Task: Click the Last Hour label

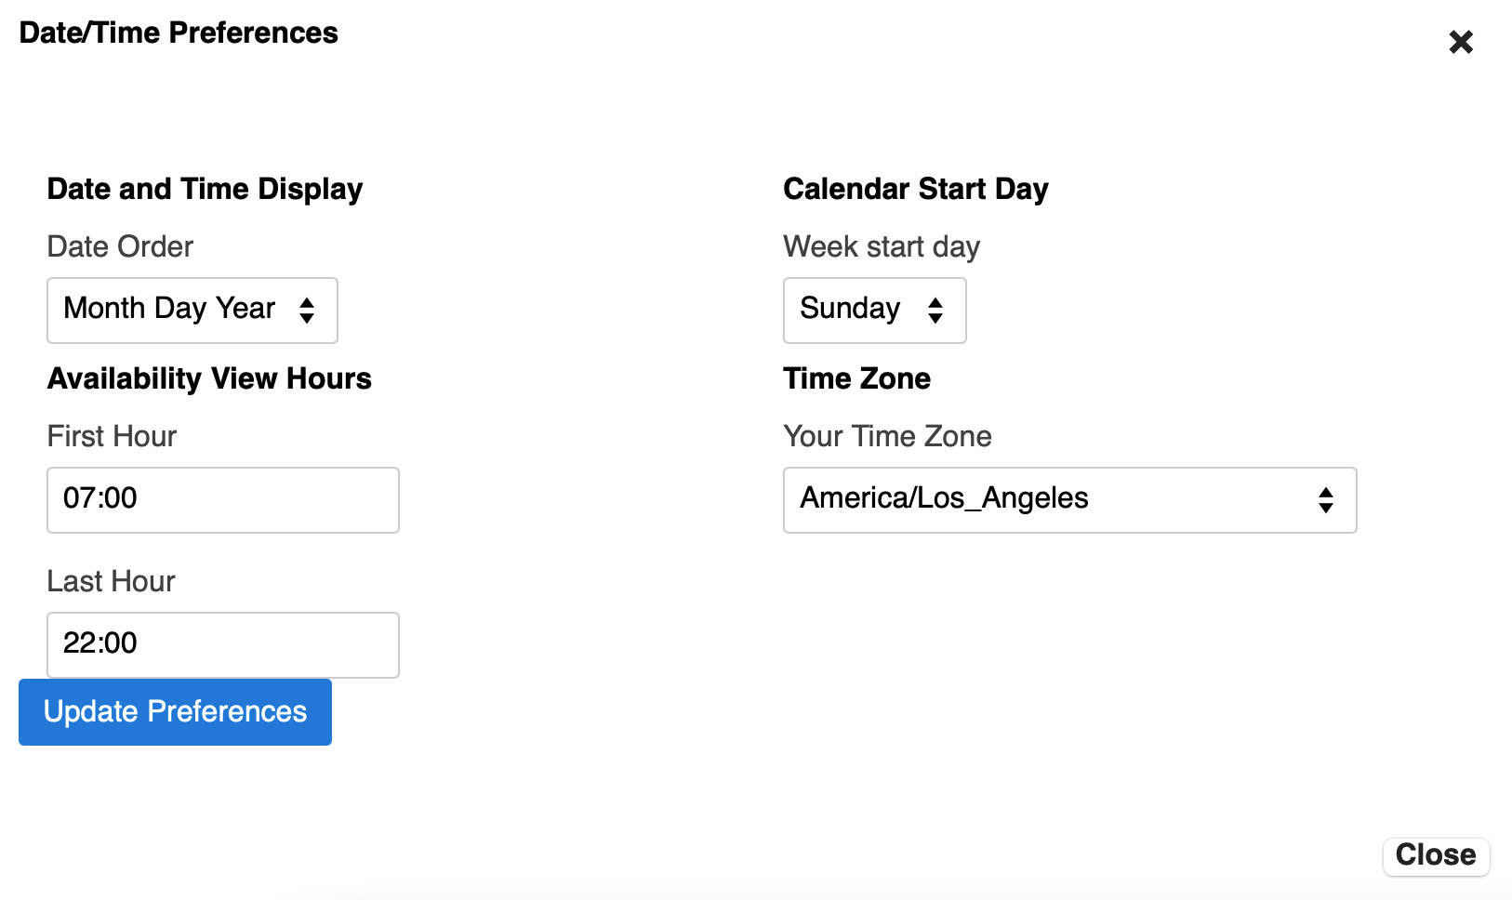Action: (111, 581)
